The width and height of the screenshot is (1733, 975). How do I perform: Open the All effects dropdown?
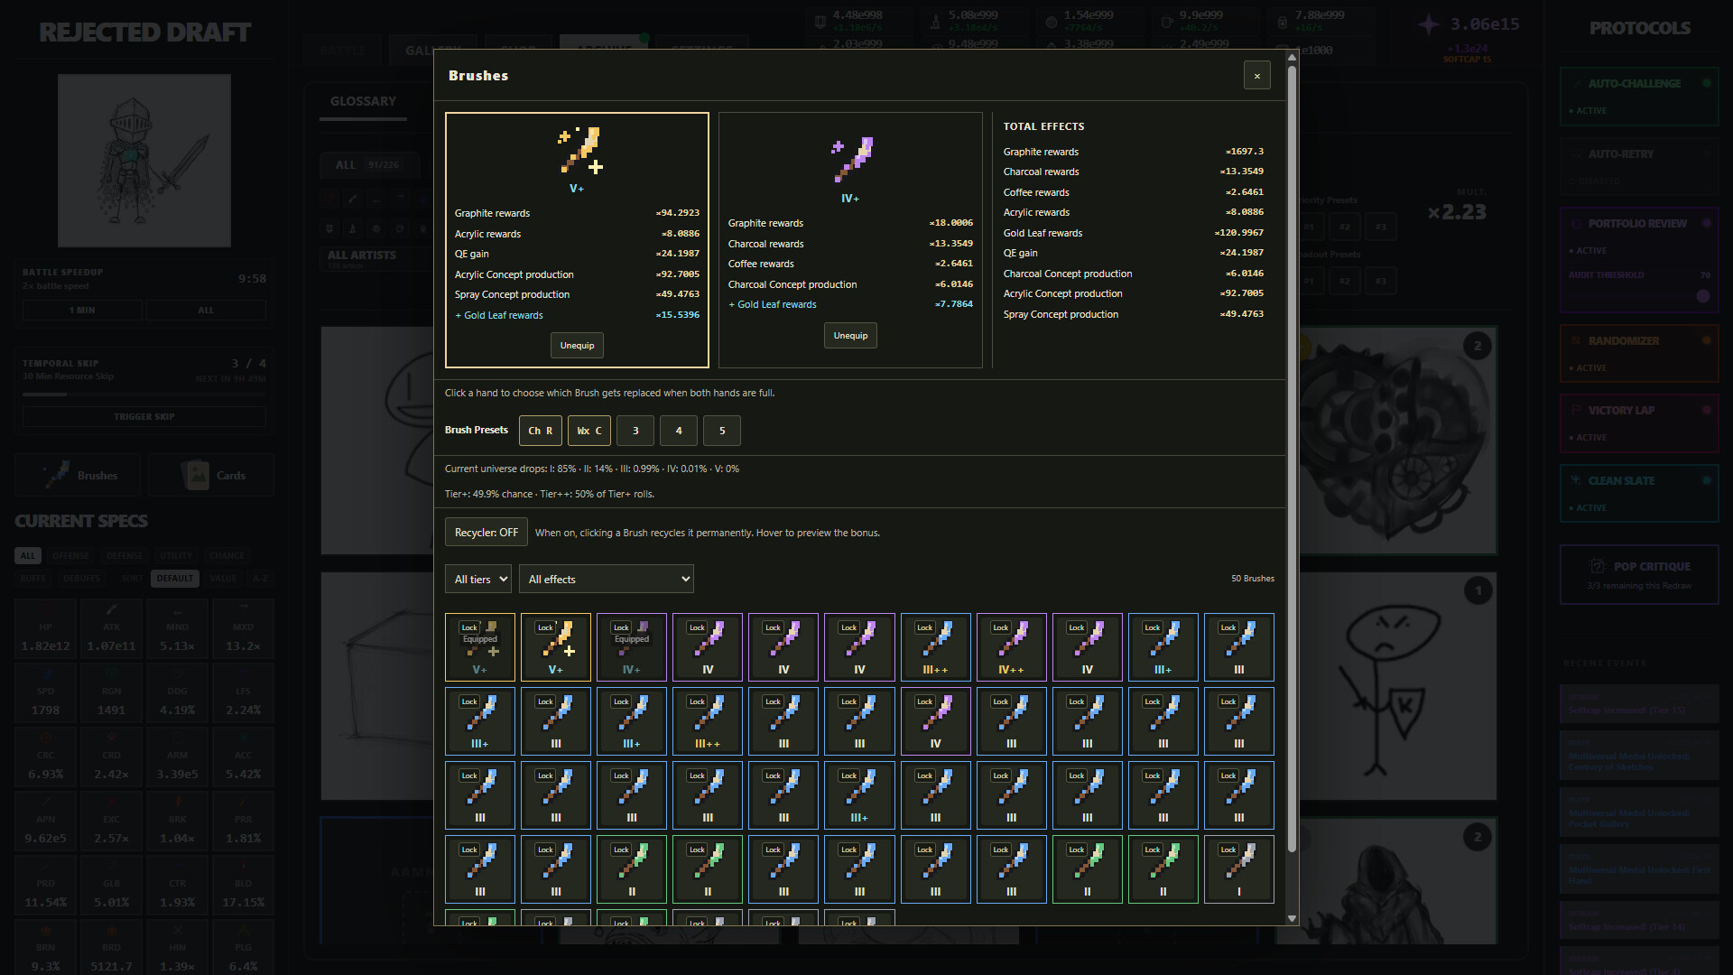point(607,580)
